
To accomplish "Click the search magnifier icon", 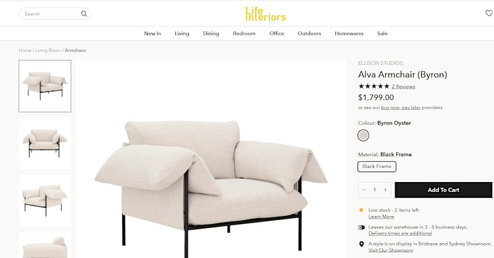I will (x=84, y=14).
